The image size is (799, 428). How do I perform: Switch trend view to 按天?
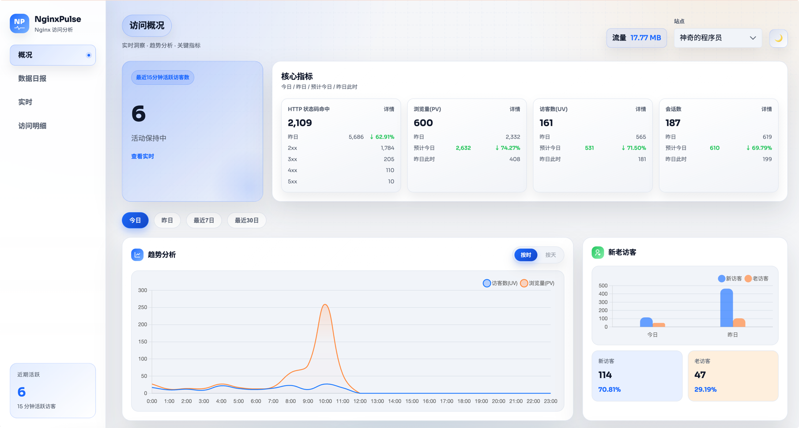tap(551, 255)
